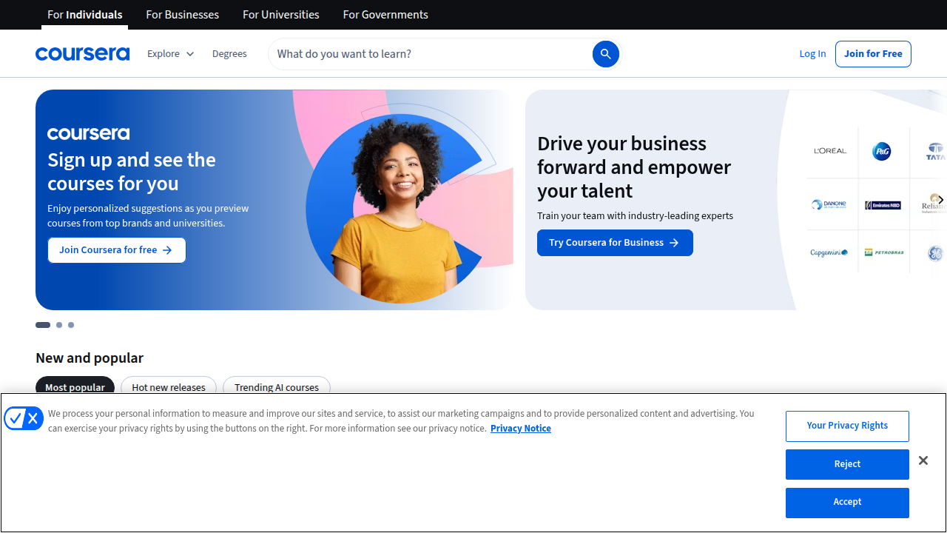The width and height of the screenshot is (947, 533).
Task: Click the Log In link
Action: (812, 54)
